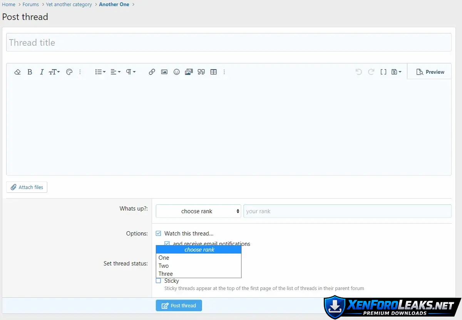462x320 pixels.
Task: Choose "Three" in the rank dropdown list
Action: (166, 274)
